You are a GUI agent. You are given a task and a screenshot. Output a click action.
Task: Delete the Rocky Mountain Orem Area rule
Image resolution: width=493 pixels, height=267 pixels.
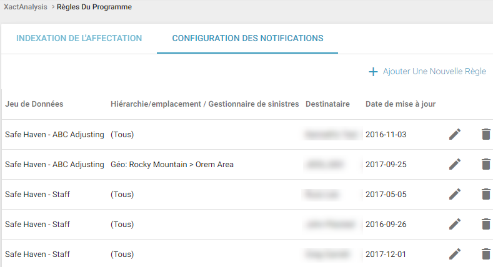[x=486, y=164]
